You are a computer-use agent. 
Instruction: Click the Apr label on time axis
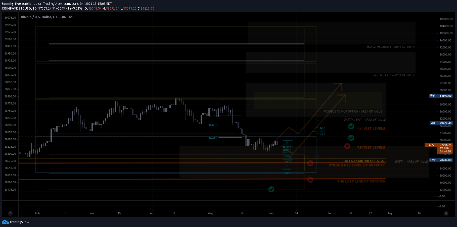tap(152, 213)
